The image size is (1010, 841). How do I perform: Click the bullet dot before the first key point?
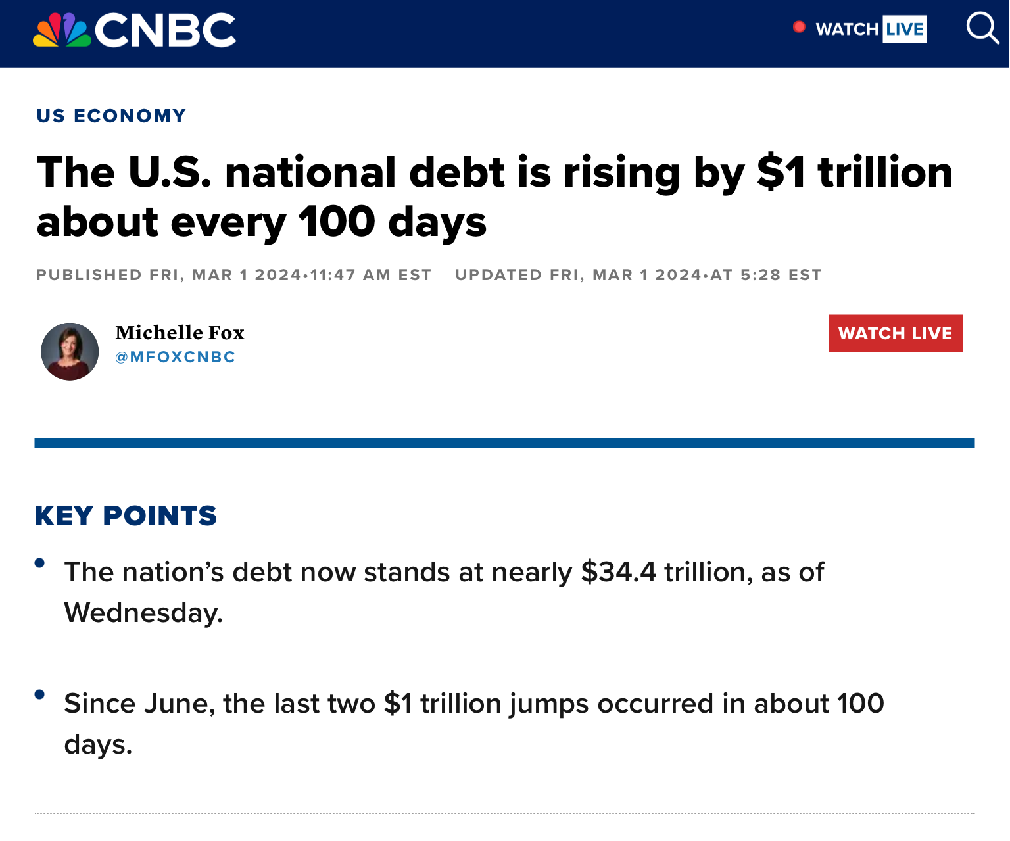pos(39,563)
